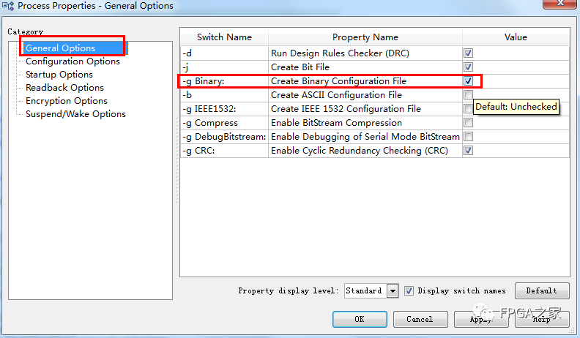Toggle Run Design Rules Checker checkbox

click(x=468, y=53)
